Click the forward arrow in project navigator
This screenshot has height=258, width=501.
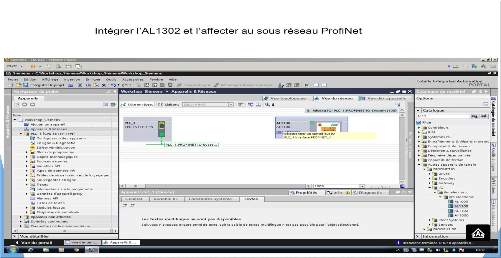(x=32, y=104)
